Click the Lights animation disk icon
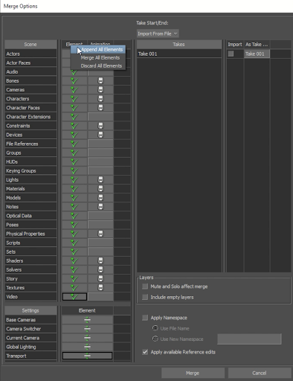Screen dimensions: 293x381 click(100, 179)
